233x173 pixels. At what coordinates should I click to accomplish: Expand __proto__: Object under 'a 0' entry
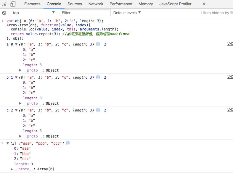point(20,70)
